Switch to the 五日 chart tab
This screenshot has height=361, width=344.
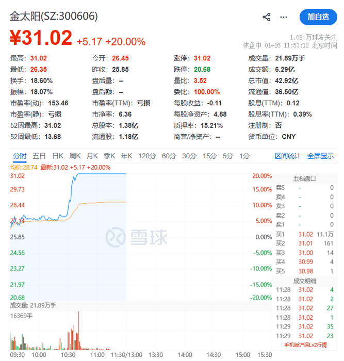click(x=39, y=156)
